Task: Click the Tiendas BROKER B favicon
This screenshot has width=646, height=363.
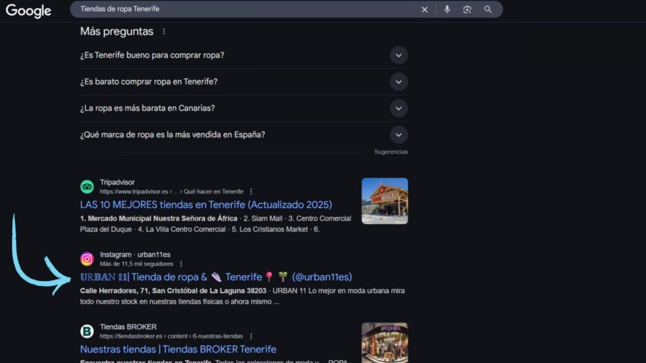Action: tap(87, 331)
